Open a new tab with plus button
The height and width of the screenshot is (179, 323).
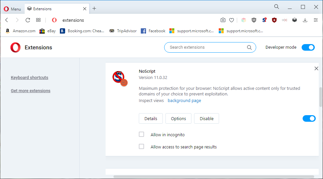[94, 9]
